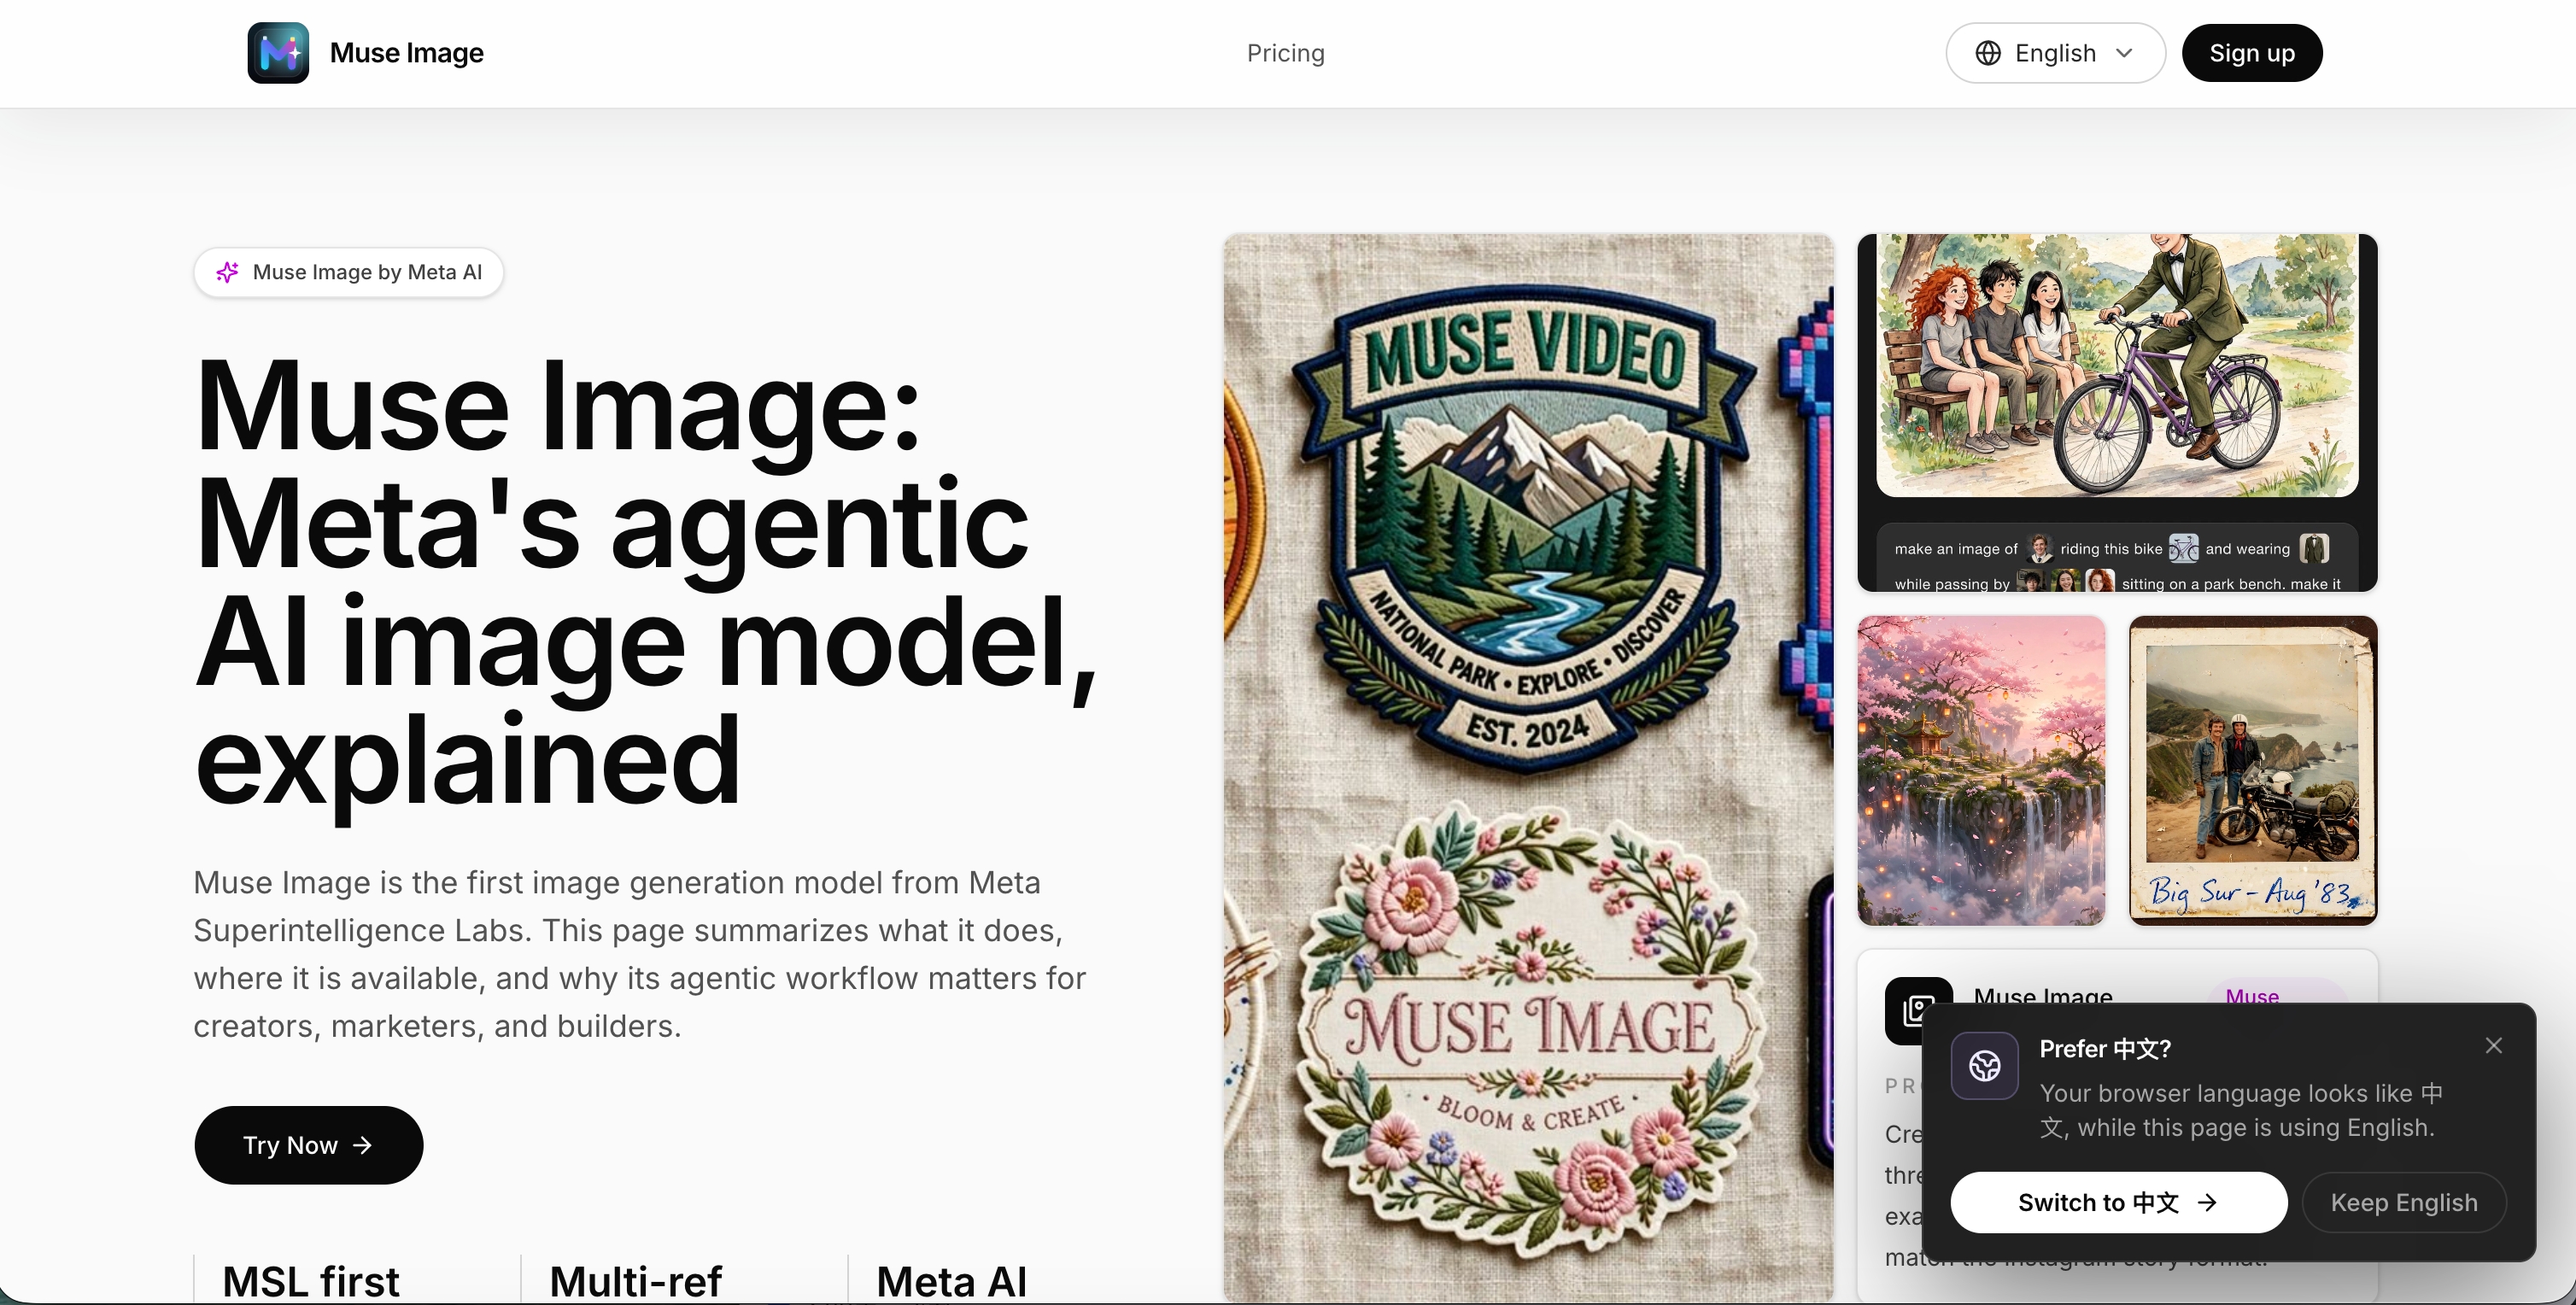Click the Sign up button
The image size is (2576, 1305).
[x=2251, y=53]
